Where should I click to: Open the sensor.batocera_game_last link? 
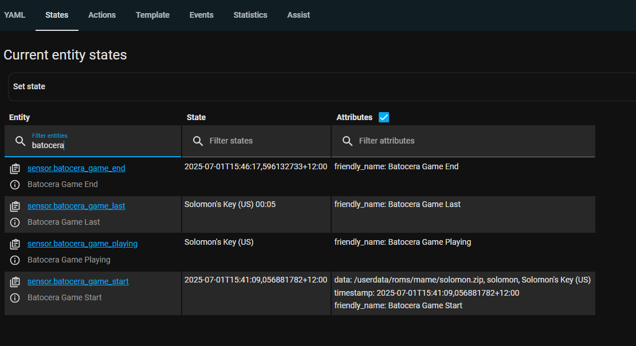[76, 206]
